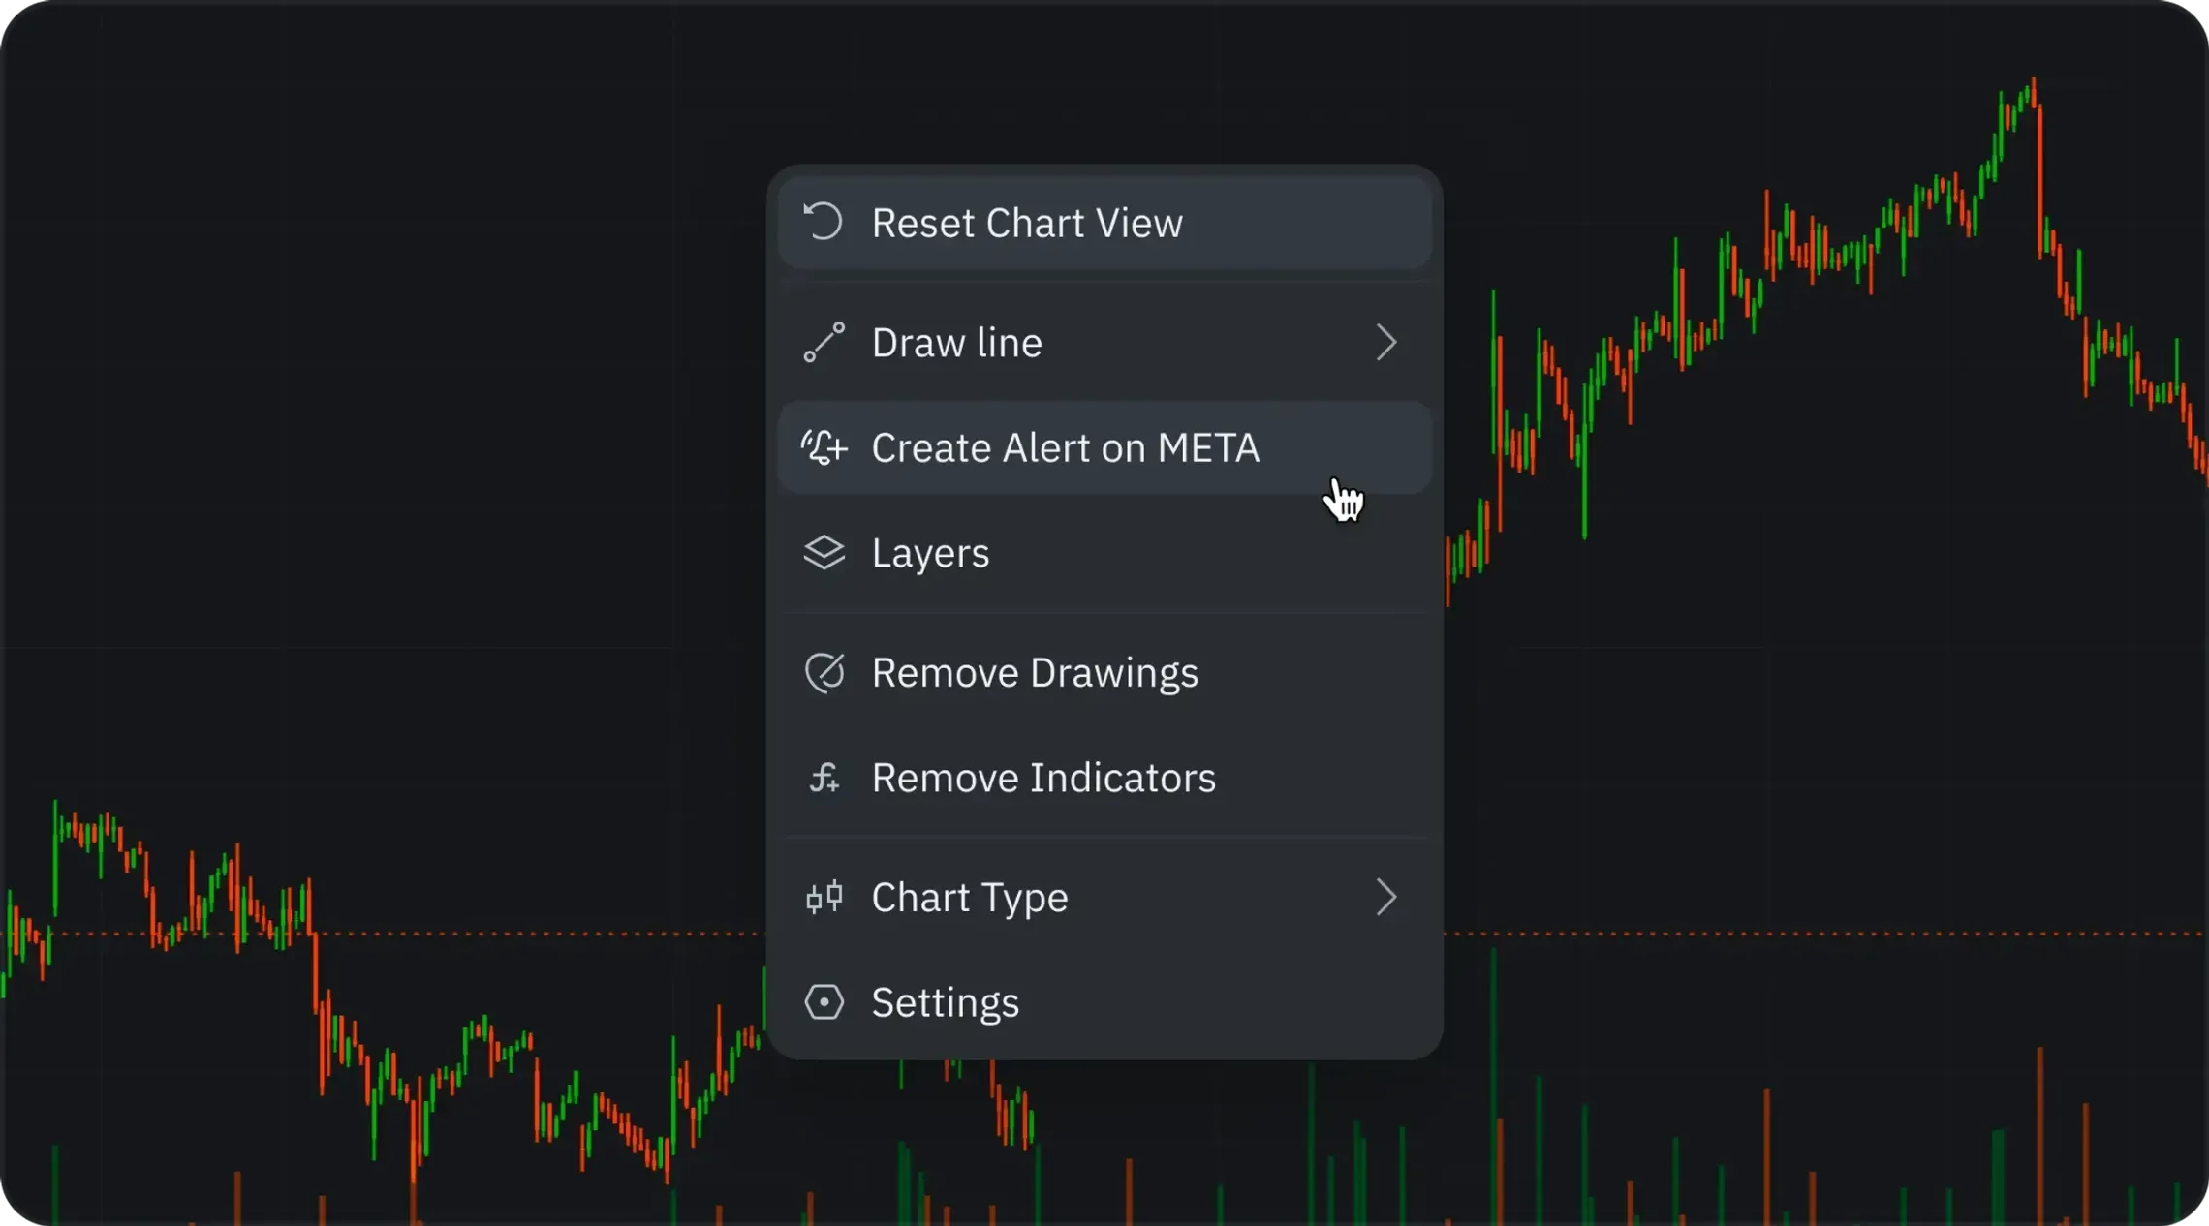Select Reset Chart View menu entry

[1026, 224]
